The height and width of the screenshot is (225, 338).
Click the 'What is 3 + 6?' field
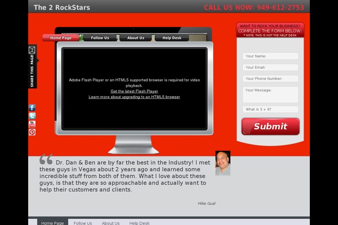[x=270, y=109]
